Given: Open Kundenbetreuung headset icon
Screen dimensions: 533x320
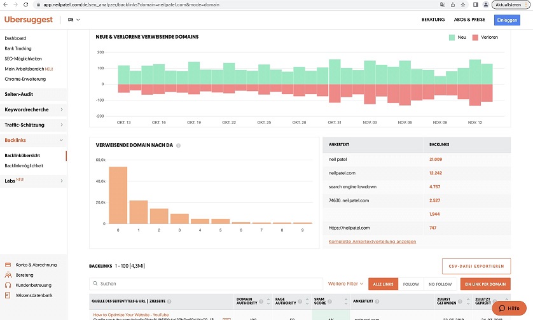Looking at the screenshot, I should (8, 285).
